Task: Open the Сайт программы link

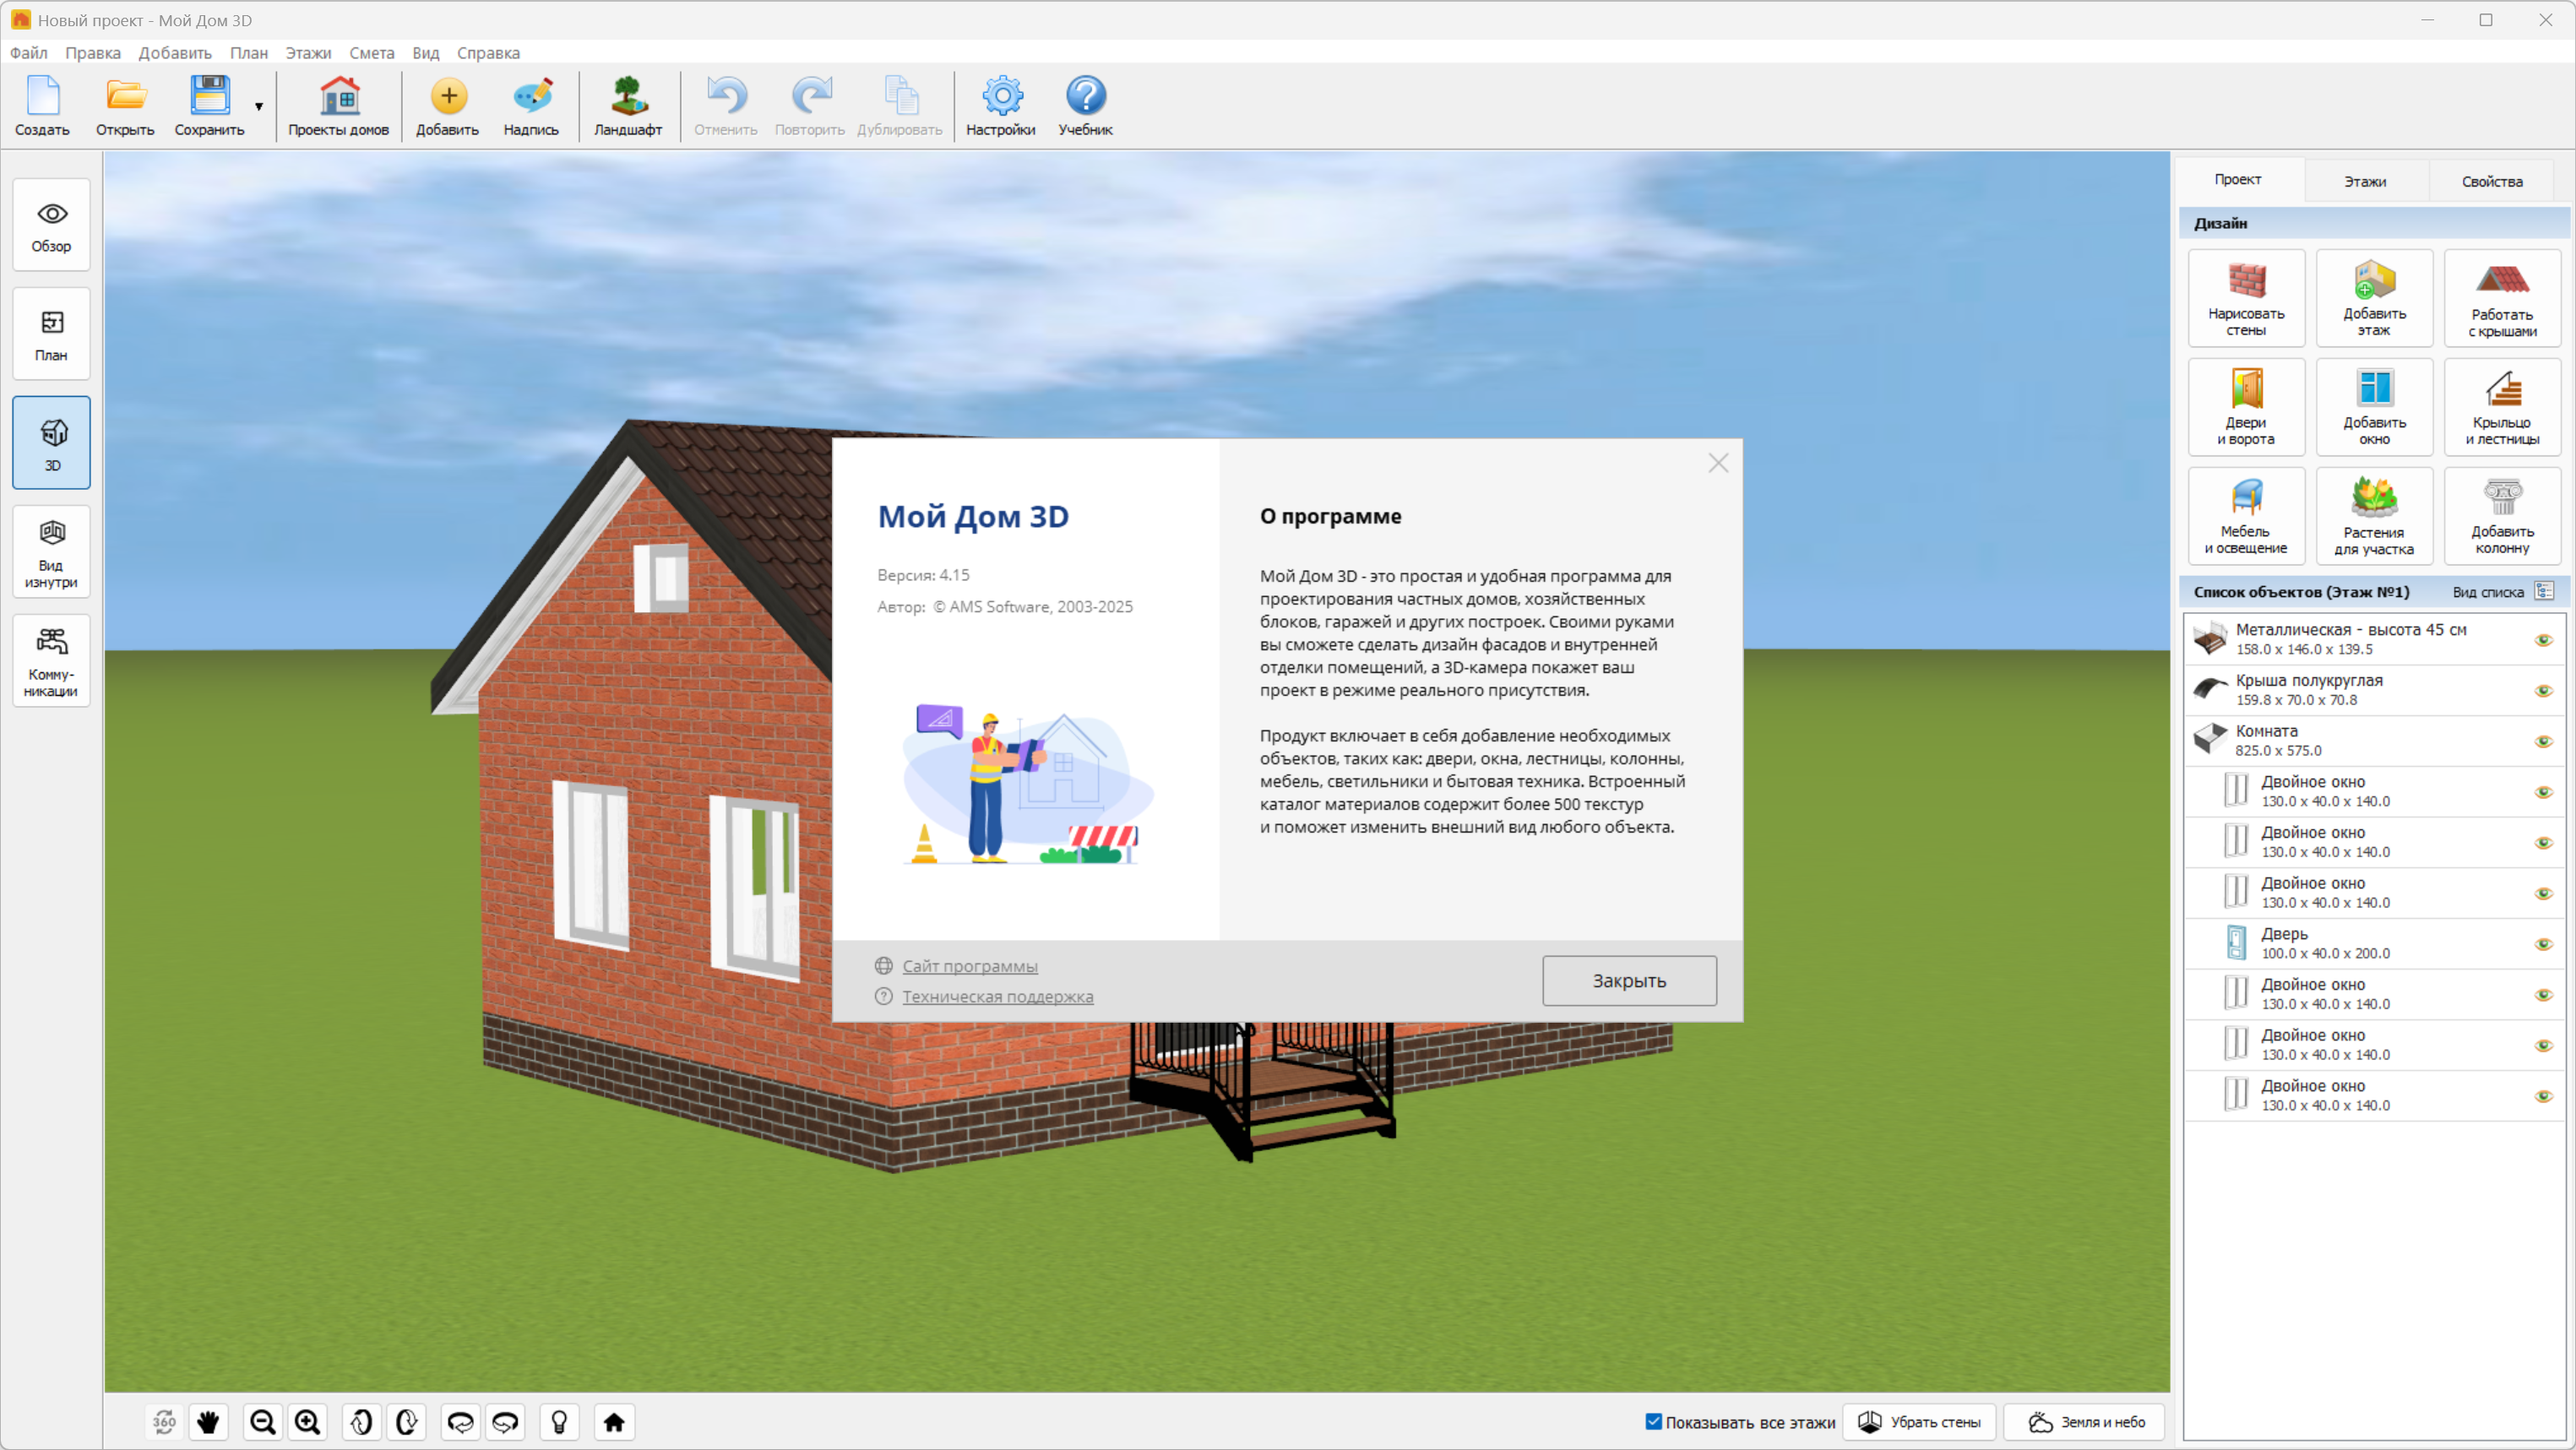Action: tap(969, 965)
